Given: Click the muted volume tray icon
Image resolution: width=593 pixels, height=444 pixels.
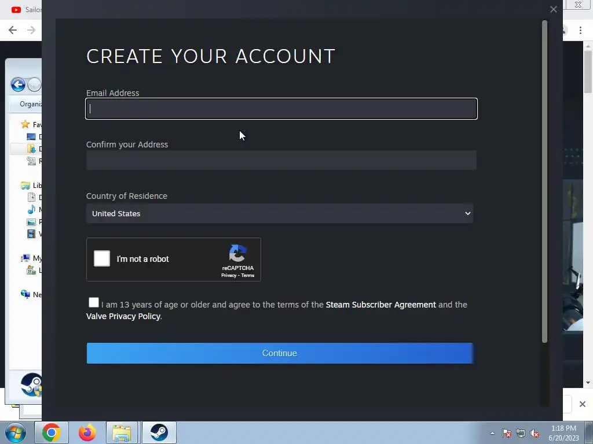Looking at the screenshot, I should tap(535, 433).
